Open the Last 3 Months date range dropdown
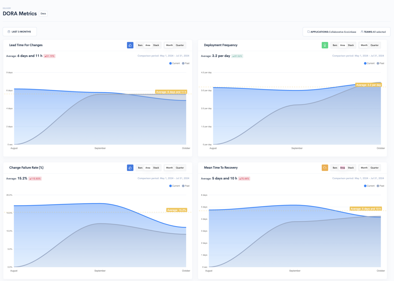The image size is (394, 281). point(20,32)
